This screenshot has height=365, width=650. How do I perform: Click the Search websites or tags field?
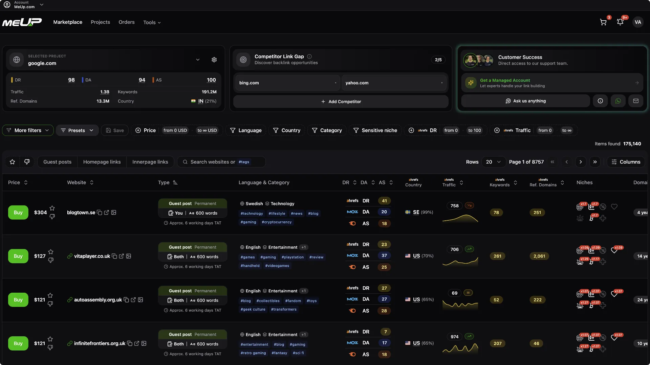(221, 162)
